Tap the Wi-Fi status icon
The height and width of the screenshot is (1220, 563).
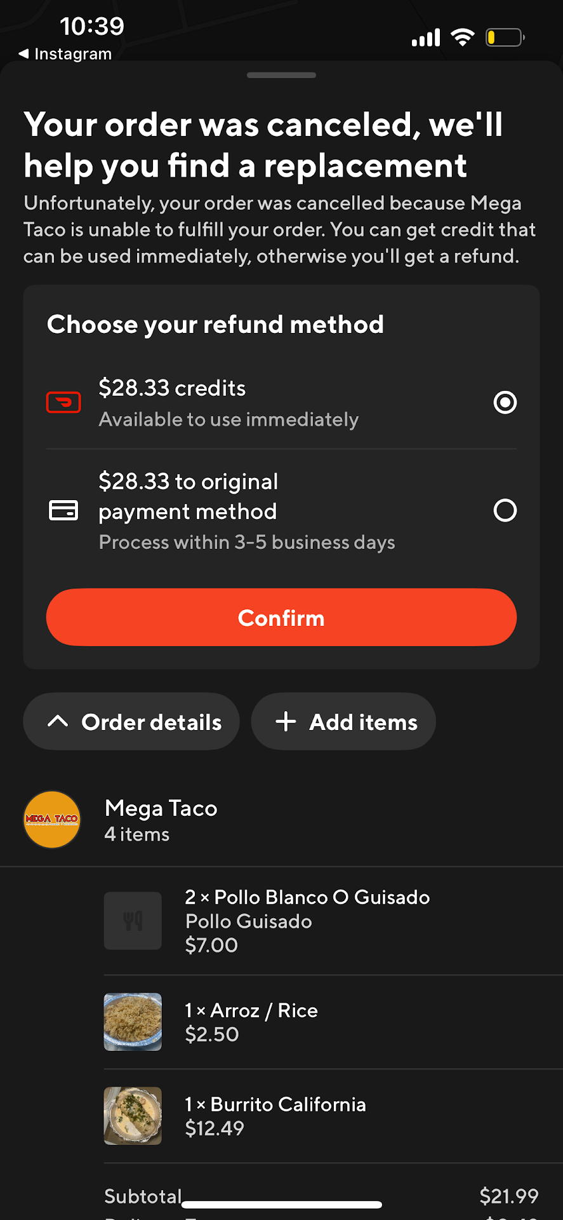463,37
